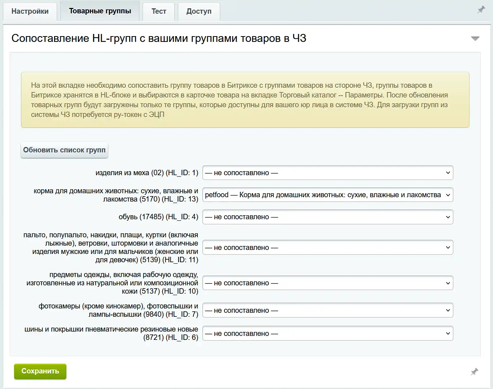Pin the form using the bottom-right pin icon
The image size is (493, 389).
click(x=474, y=371)
